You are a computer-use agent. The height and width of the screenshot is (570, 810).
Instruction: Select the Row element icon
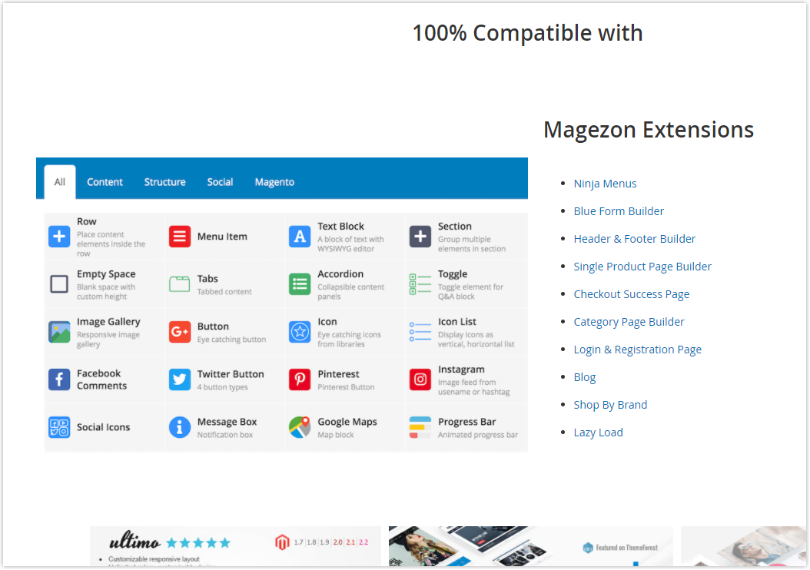(59, 236)
